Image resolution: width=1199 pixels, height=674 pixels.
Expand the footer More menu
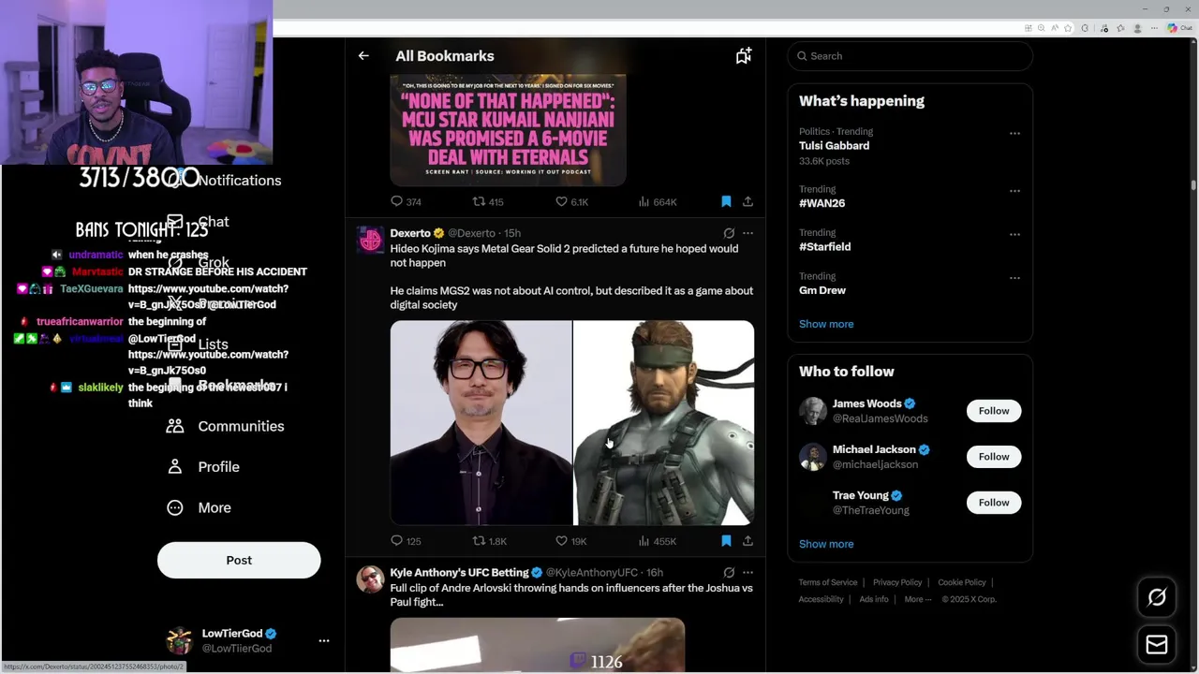917,599
